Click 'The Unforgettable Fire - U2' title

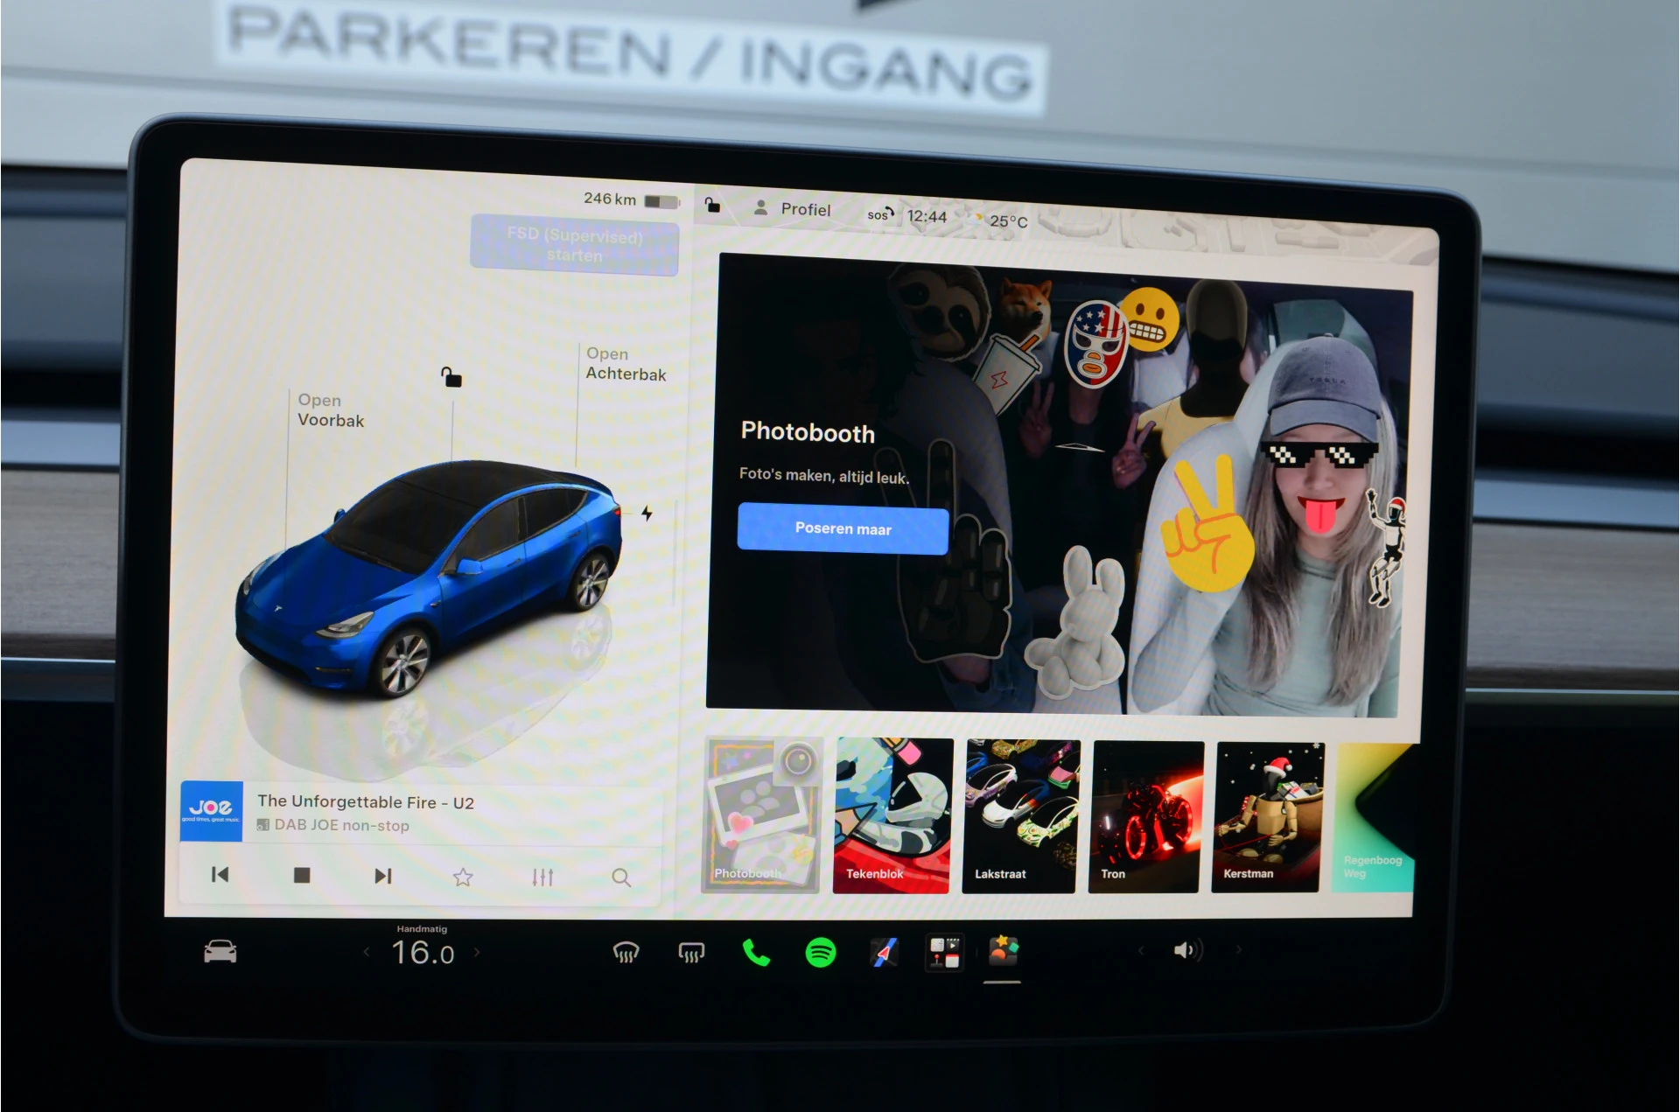[x=366, y=801]
